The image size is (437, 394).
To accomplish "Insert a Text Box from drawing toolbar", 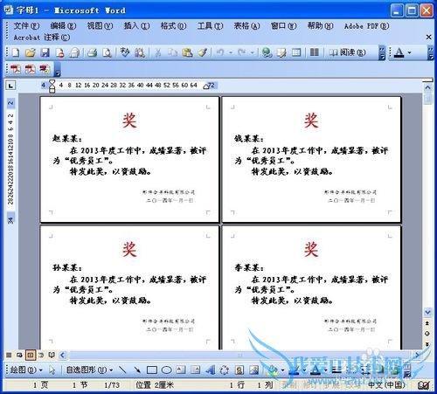I will pyautogui.click(x=181, y=370).
